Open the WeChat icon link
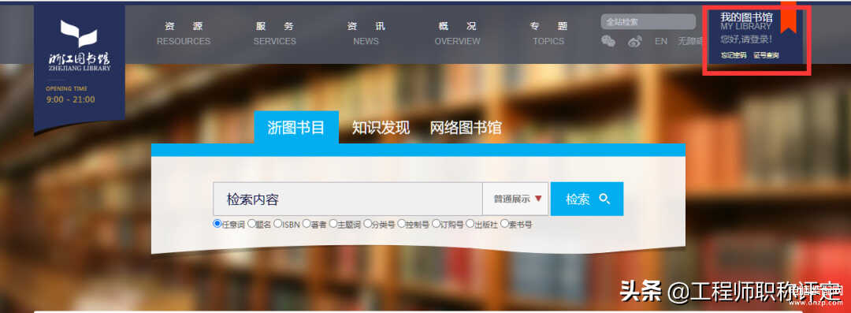The width and height of the screenshot is (851, 313). 608,41
